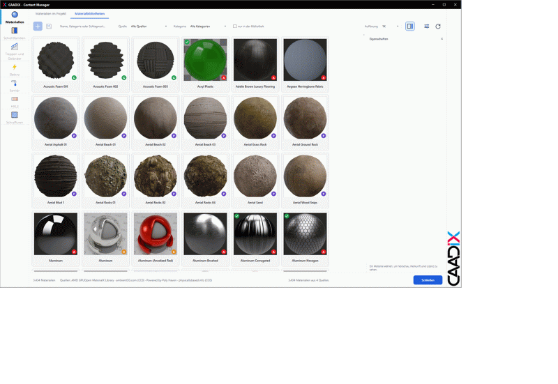558x384 pixels.
Task: Select Aerial Beach 01 material
Action: pos(106,122)
